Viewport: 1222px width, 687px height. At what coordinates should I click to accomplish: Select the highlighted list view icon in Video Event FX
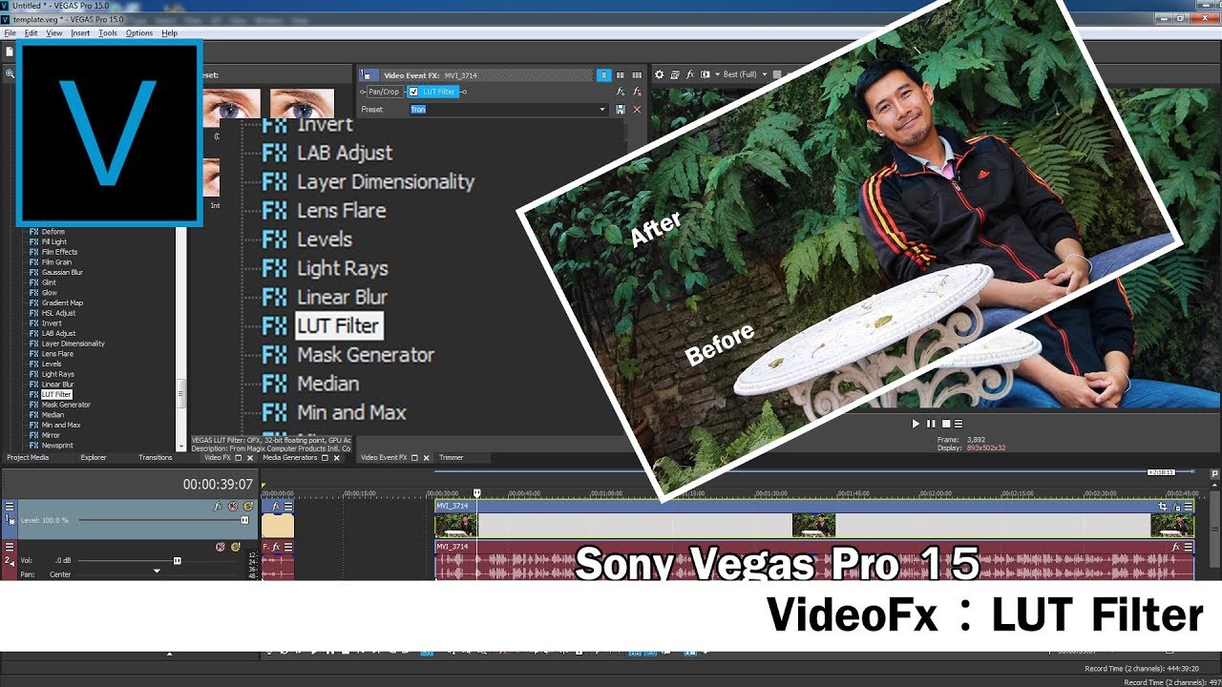(x=603, y=74)
